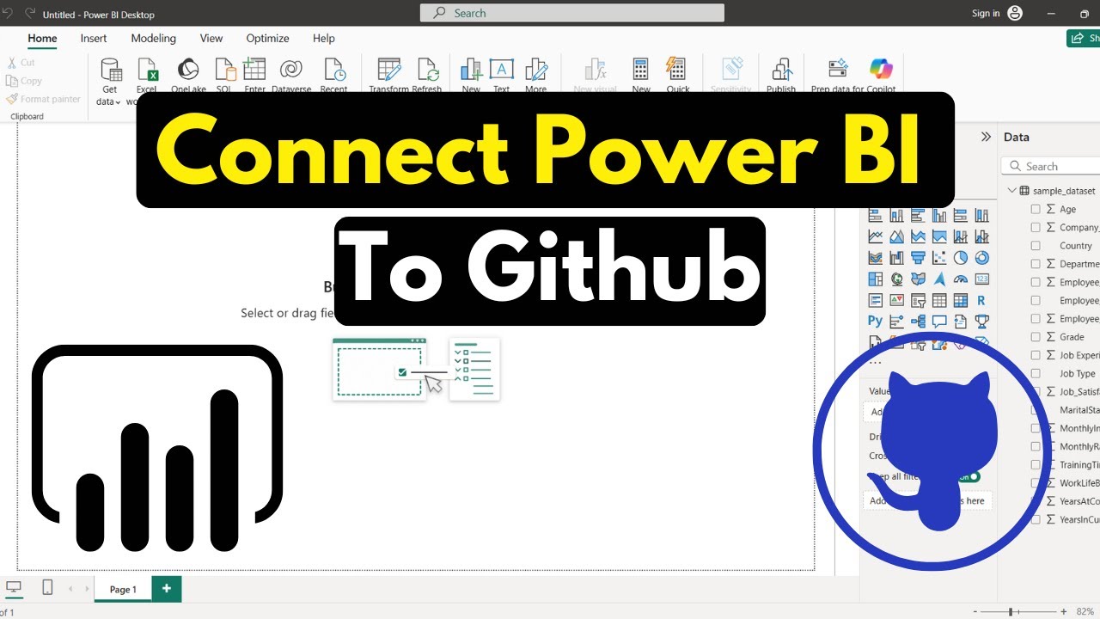Select the Page 1 tab
Viewport: 1100px width, 619px height.
coord(123,589)
